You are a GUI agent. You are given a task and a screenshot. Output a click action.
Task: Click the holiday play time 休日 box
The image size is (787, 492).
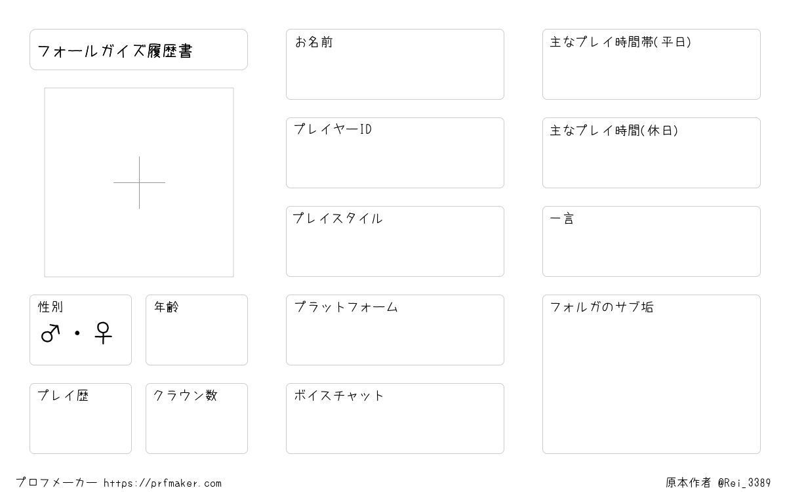click(651, 153)
